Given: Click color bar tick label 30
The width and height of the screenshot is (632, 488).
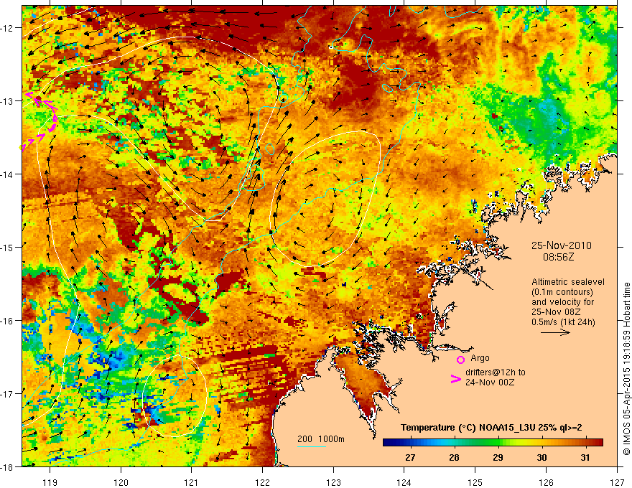Looking at the screenshot, I should click(x=542, y=458).
